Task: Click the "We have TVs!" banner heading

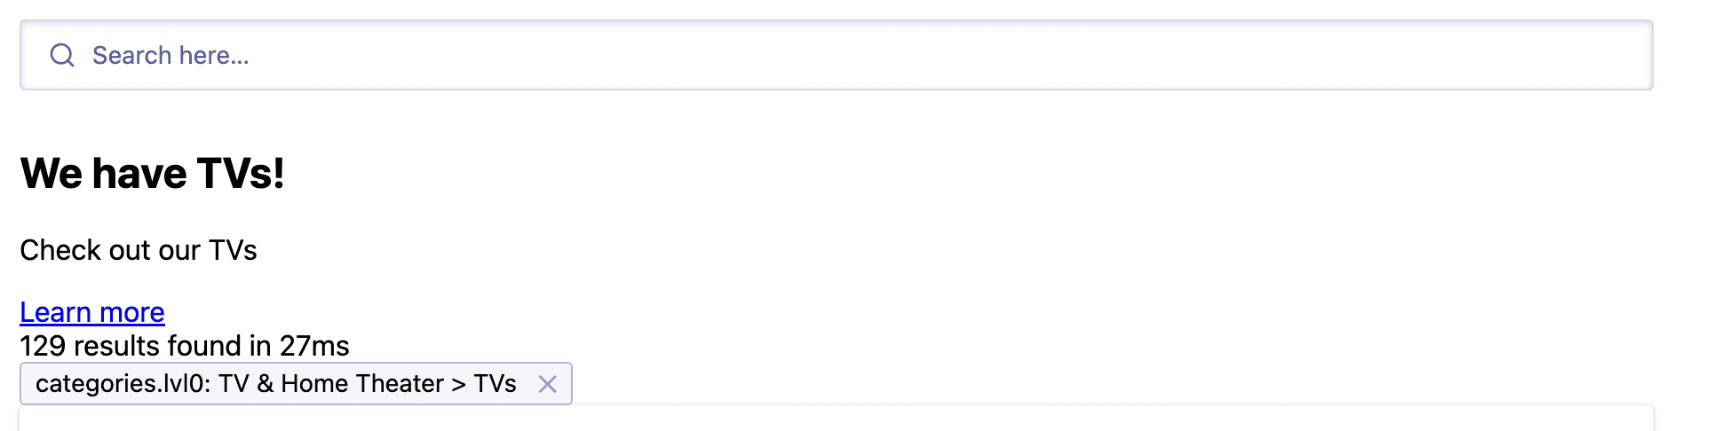Action: point(152,173)
